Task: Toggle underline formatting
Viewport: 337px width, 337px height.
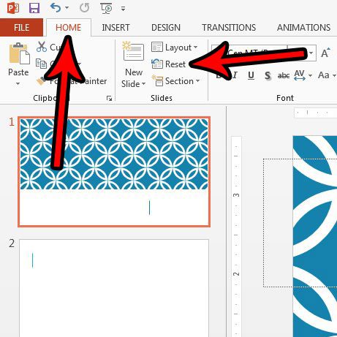Action: [251, 75]
